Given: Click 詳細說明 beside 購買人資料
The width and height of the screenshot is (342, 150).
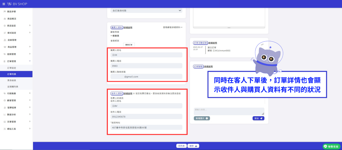Looking at the screenshot, I should 128,27.
